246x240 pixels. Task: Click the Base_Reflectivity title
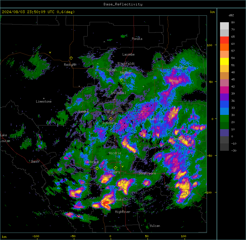point(123,4)
